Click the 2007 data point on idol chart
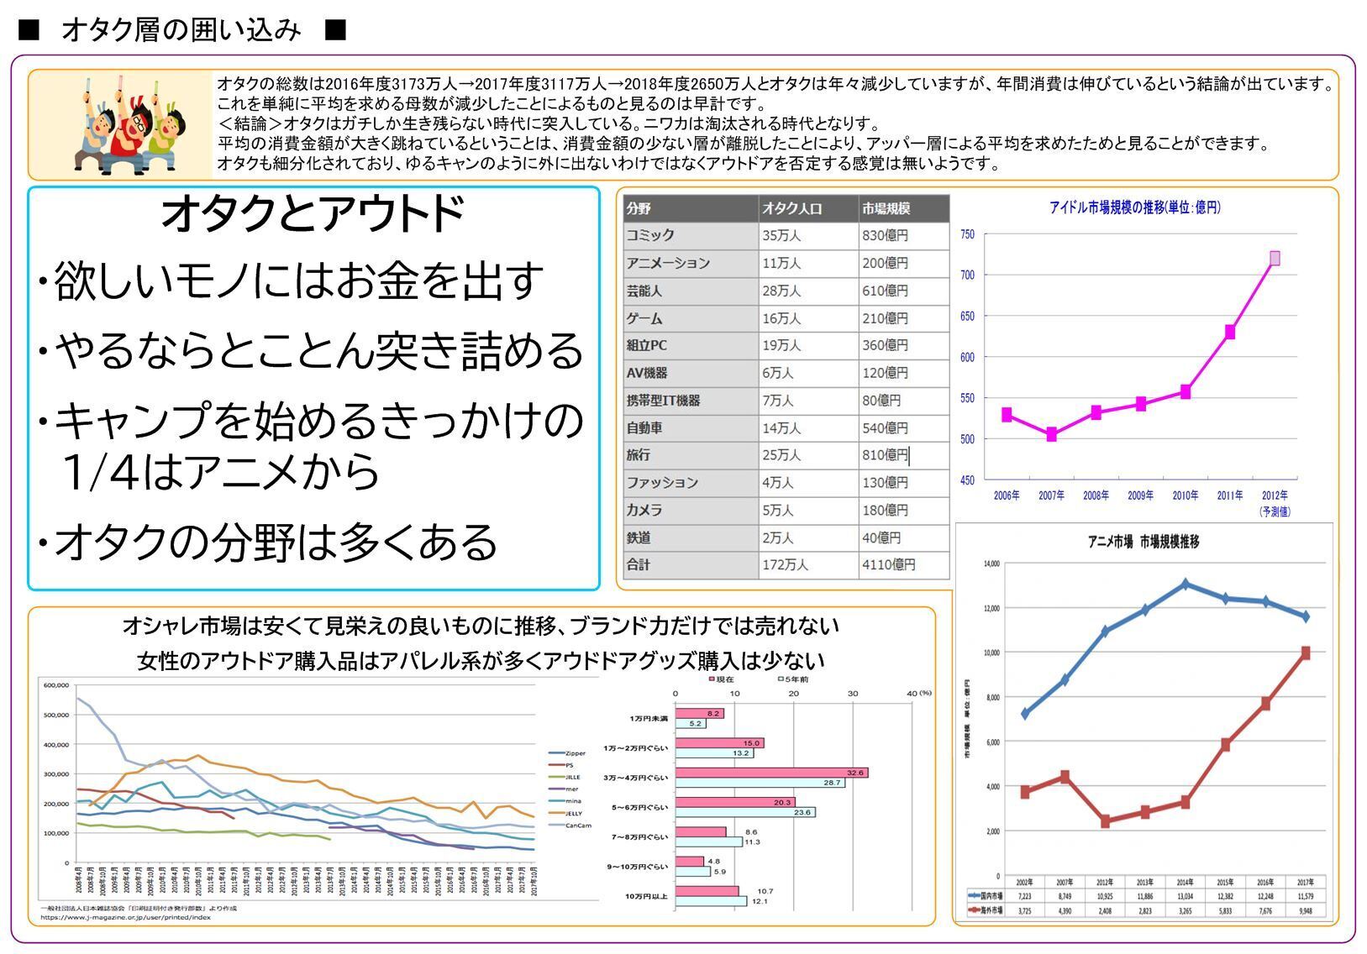 click(x=1051, y=434)
